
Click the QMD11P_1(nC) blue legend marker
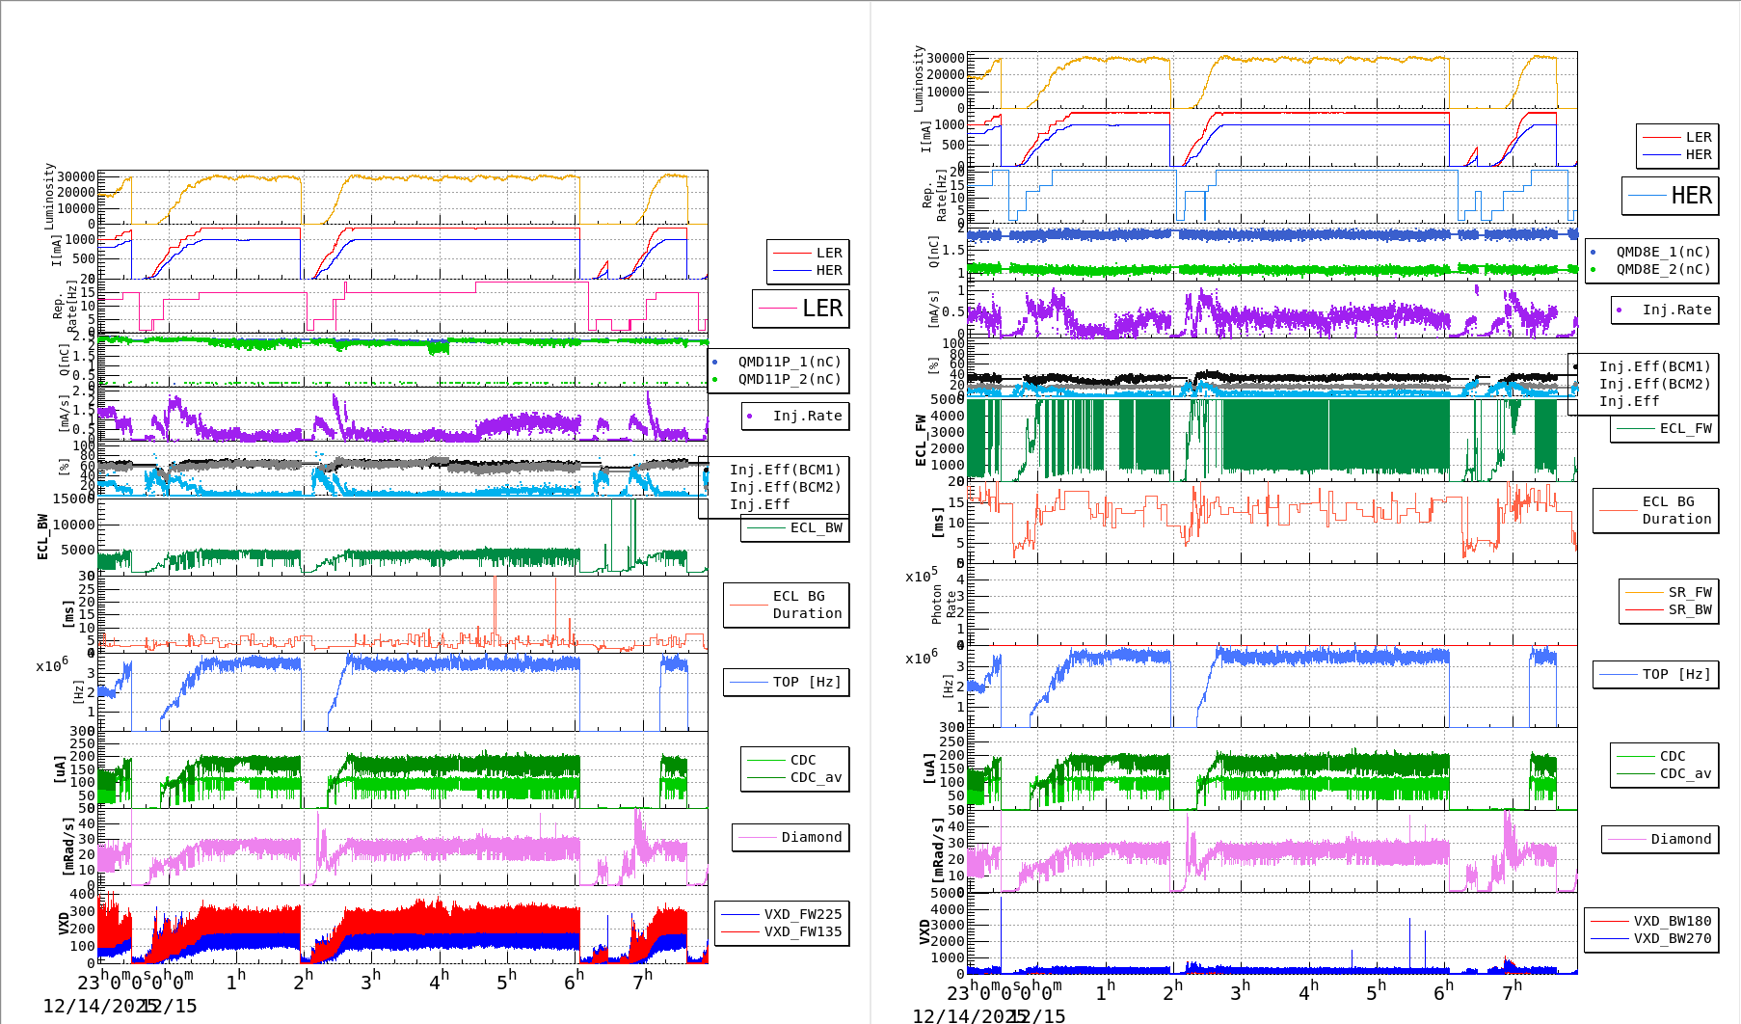[x=714, y=363]
